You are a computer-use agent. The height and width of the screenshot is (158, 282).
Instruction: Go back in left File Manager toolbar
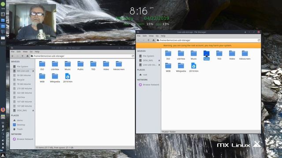(12, 56)
